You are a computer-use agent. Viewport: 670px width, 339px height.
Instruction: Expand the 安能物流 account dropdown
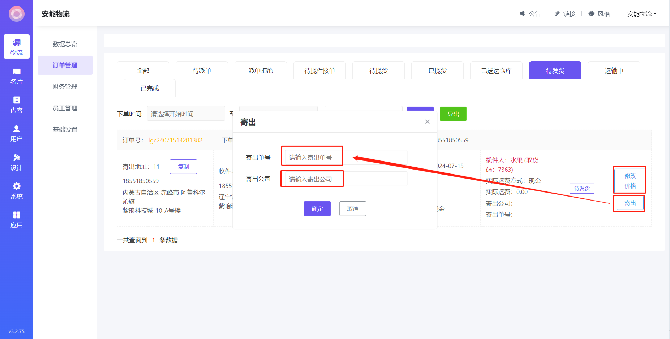642,14
